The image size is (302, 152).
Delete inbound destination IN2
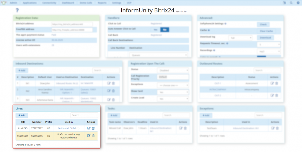[x=113, y=91]
